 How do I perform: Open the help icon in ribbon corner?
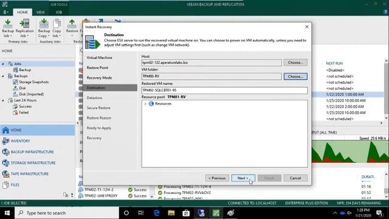click(385, 12)
